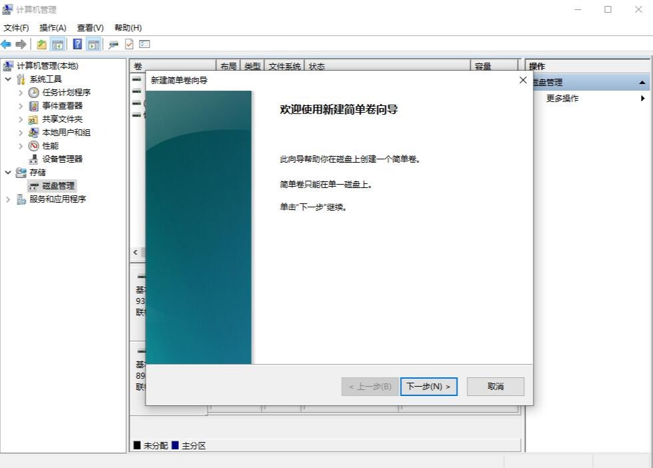653x468 pixels.
Task: Expand the 性能 node
Action: [21, 146]
